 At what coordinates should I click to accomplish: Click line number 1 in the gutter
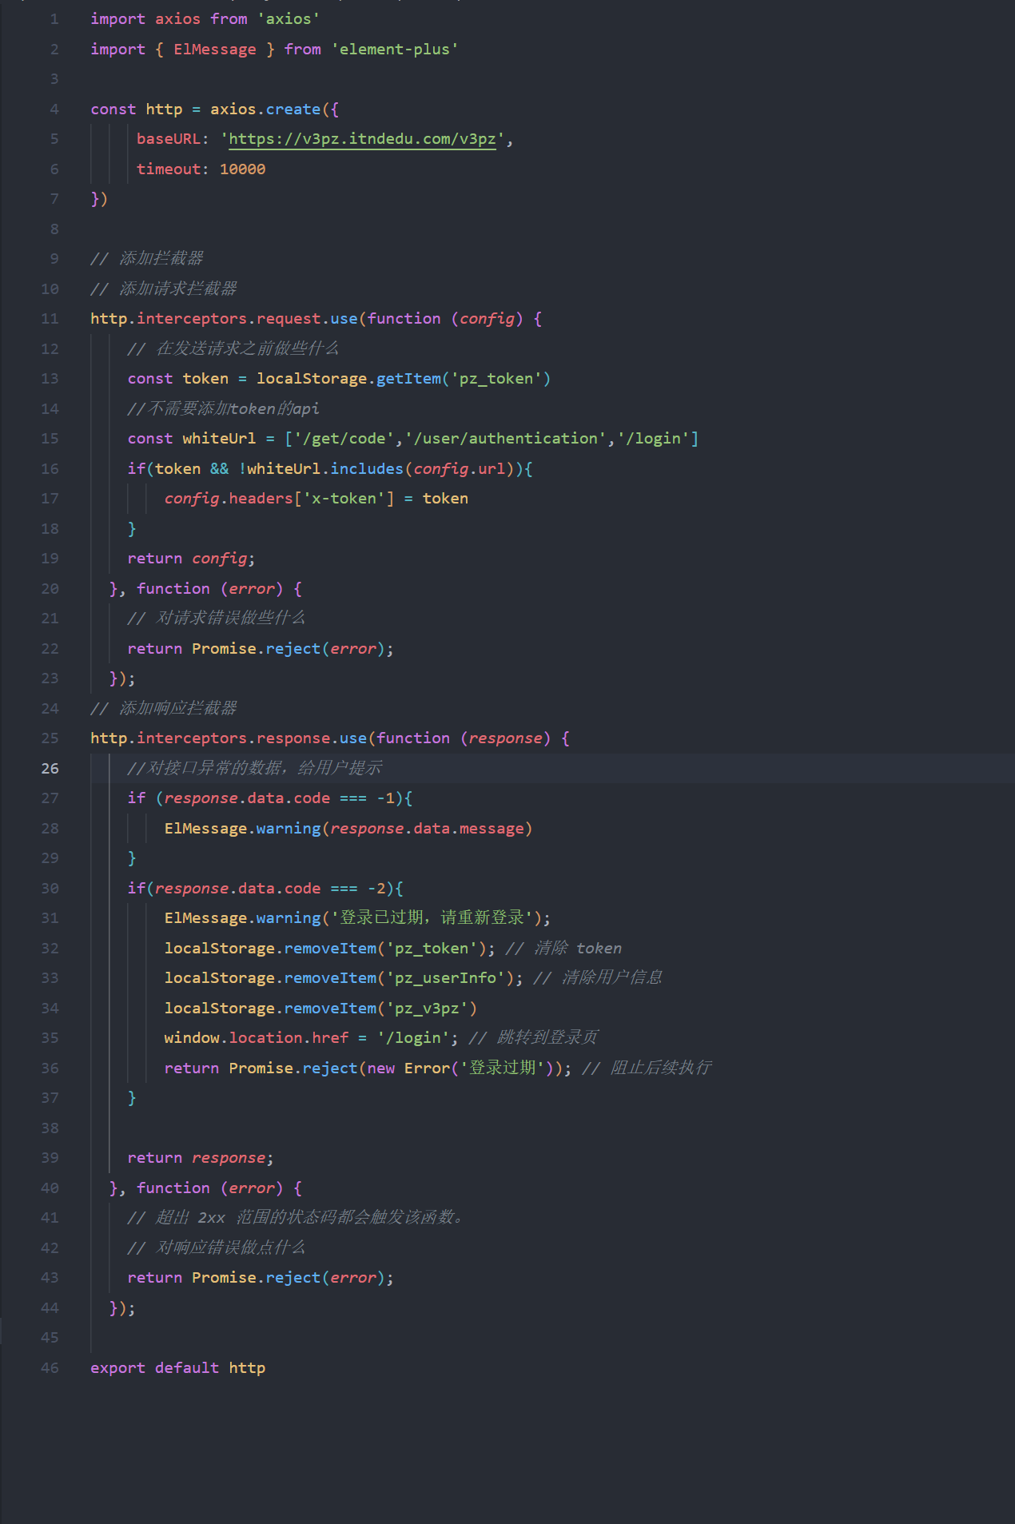pyautogui.click(x=54, y=19)
